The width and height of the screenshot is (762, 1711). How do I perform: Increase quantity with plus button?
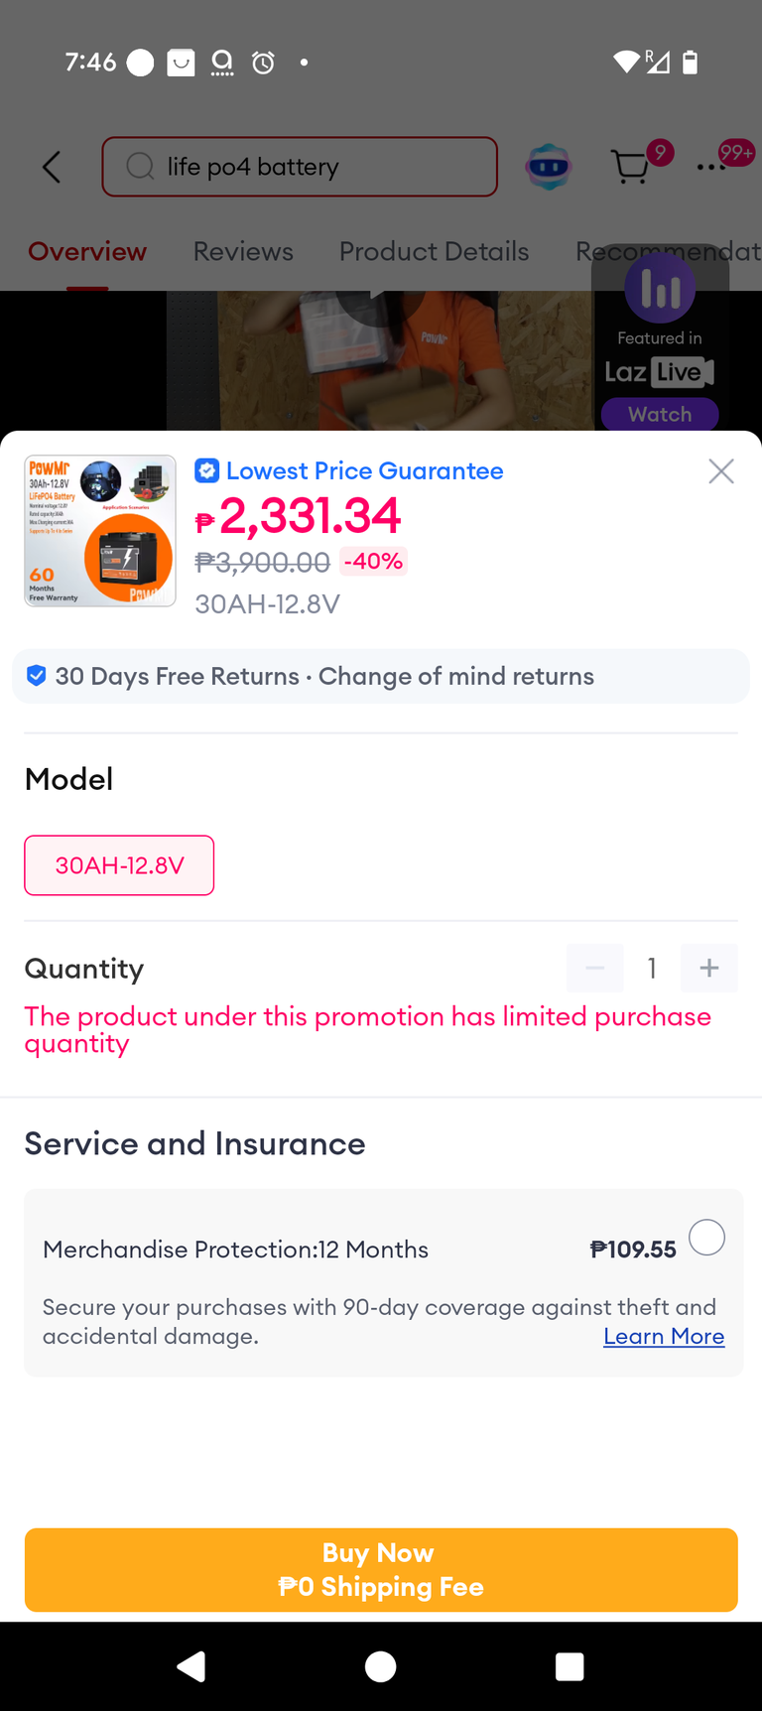pyautogui.click(x=709, y=968)
